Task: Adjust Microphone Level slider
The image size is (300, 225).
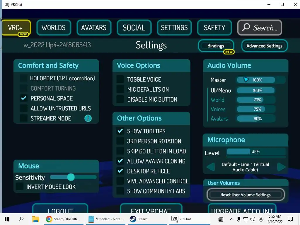Action: (256, 152)
